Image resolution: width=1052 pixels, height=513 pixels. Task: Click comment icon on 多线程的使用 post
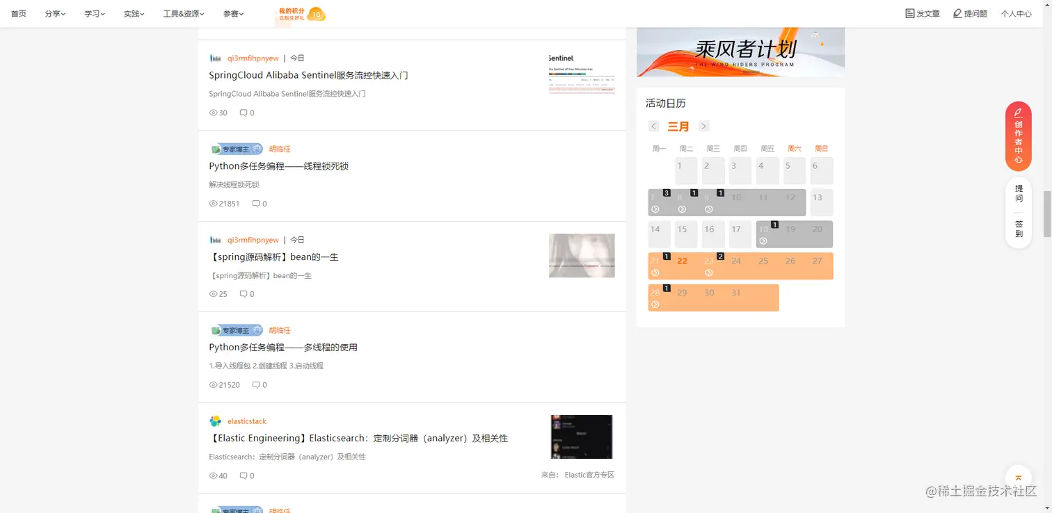point(256,385)
